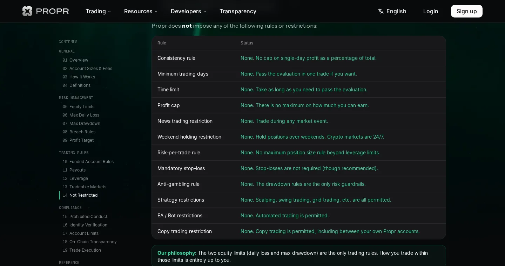
Task: Jump to On-Chain Transparency section
Action: pos(89,242)
